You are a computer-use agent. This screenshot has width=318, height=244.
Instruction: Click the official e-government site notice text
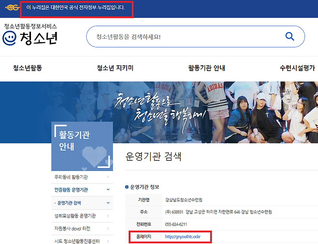coord(75,8)
